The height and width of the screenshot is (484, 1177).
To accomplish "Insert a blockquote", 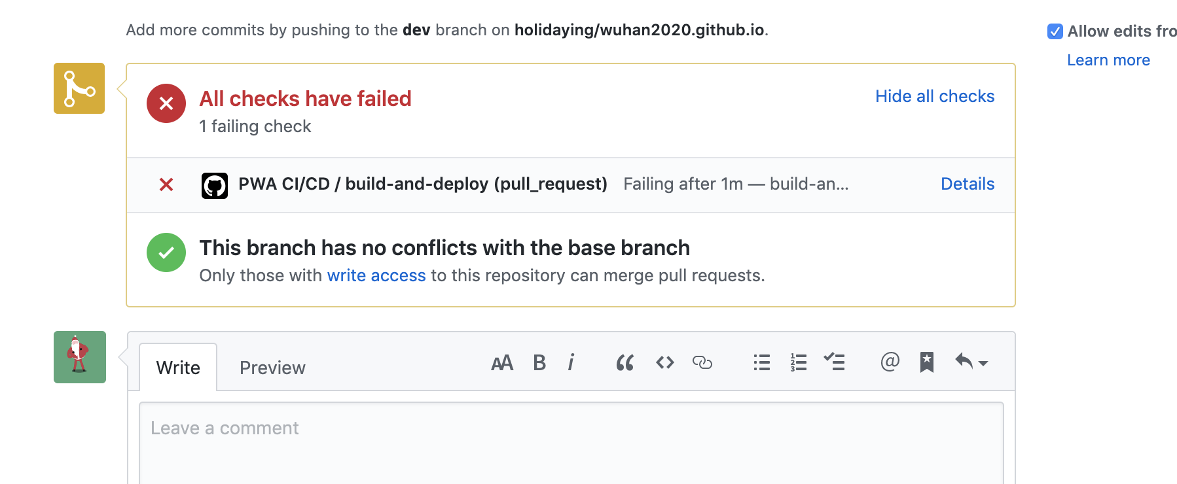I will [625, 362].
